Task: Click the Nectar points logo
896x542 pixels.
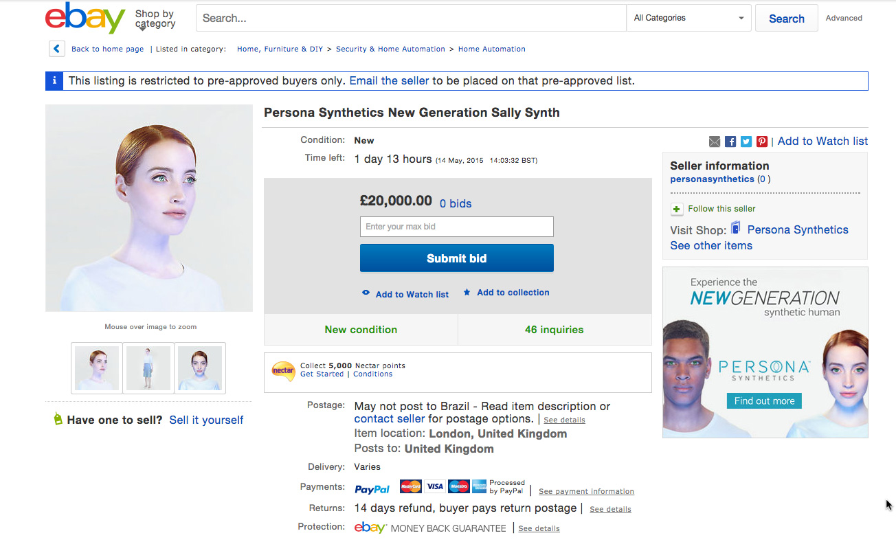Action: (283, 370)
